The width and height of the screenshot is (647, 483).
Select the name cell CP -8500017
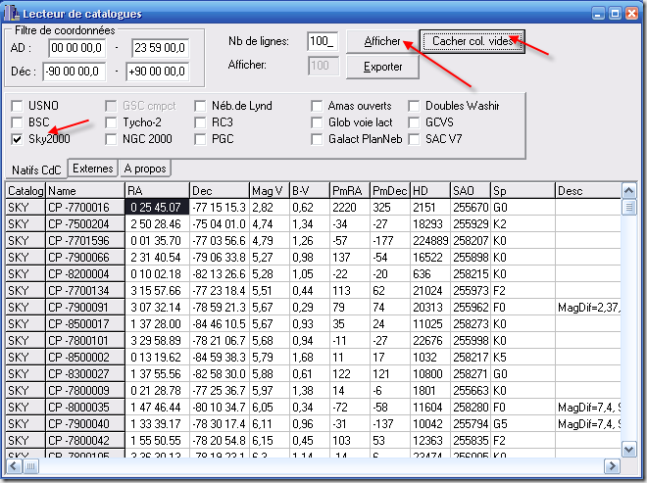coord(85,323)
